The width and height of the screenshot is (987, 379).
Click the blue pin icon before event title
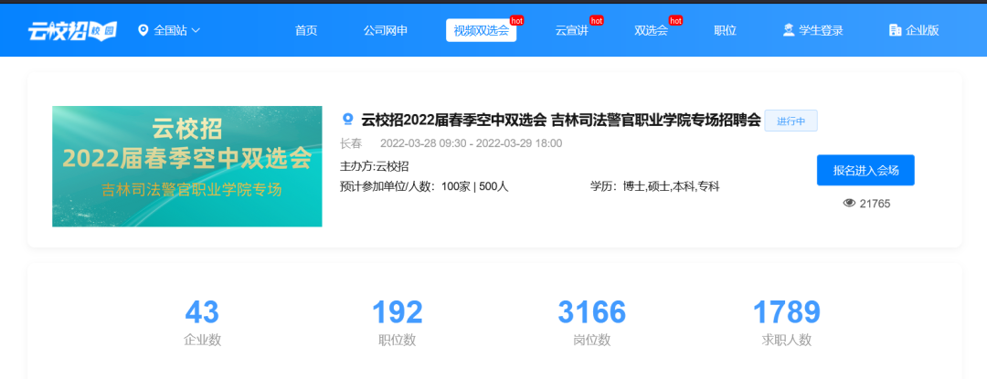click(x=347, y=120)
